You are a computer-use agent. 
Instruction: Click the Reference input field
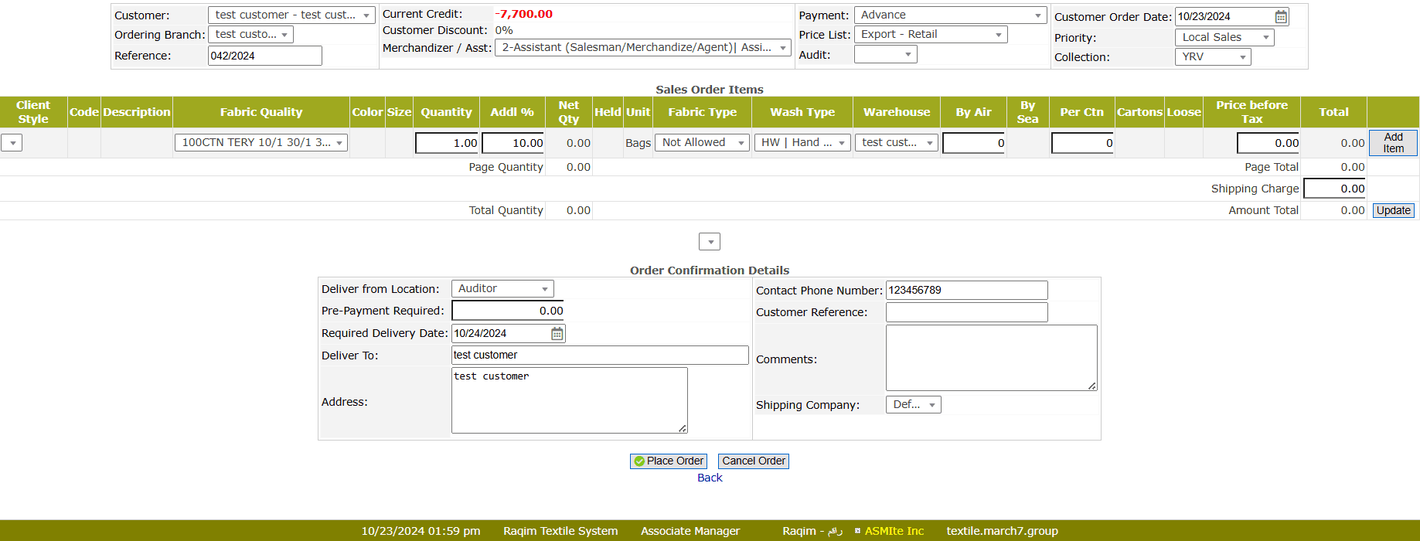click(264, 56)
